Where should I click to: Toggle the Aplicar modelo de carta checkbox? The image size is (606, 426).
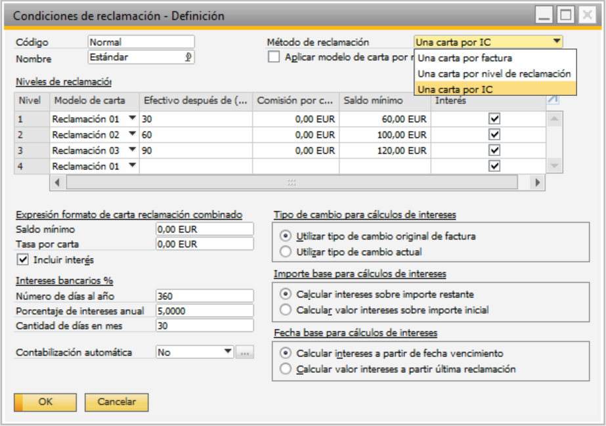274,57
